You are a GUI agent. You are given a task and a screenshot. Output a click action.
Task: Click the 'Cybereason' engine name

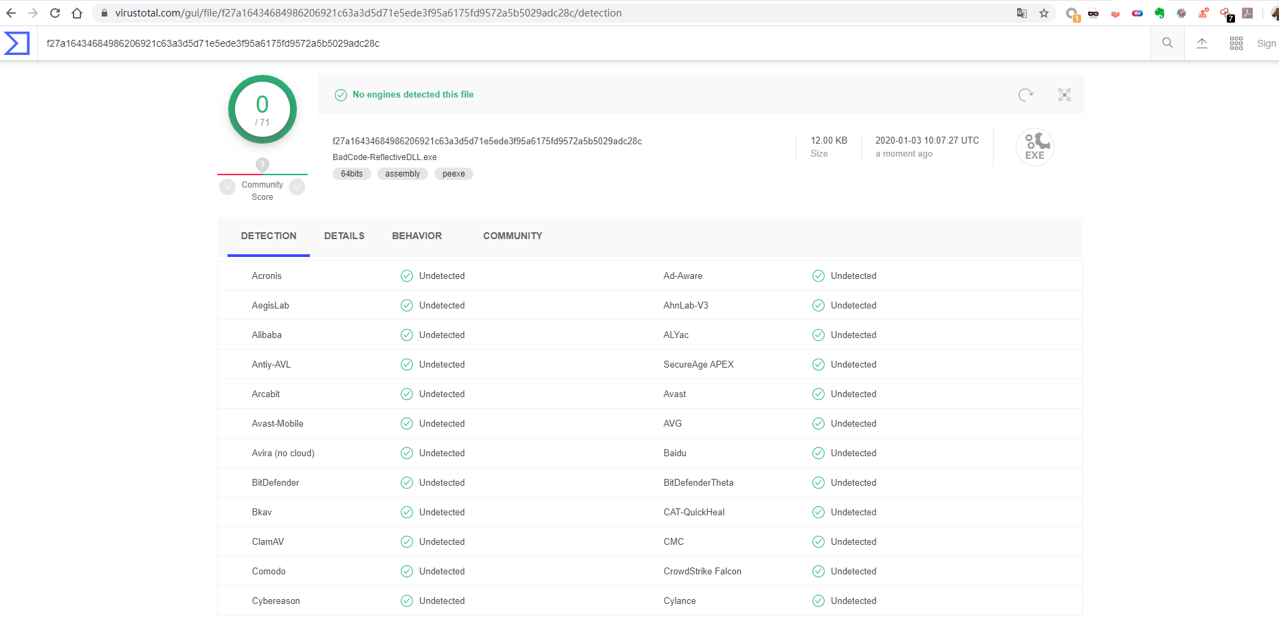tap(276, 601)
